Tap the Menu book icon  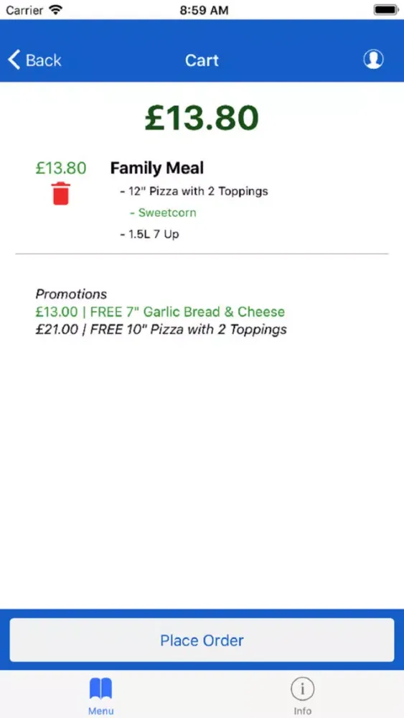click(100, 689)
